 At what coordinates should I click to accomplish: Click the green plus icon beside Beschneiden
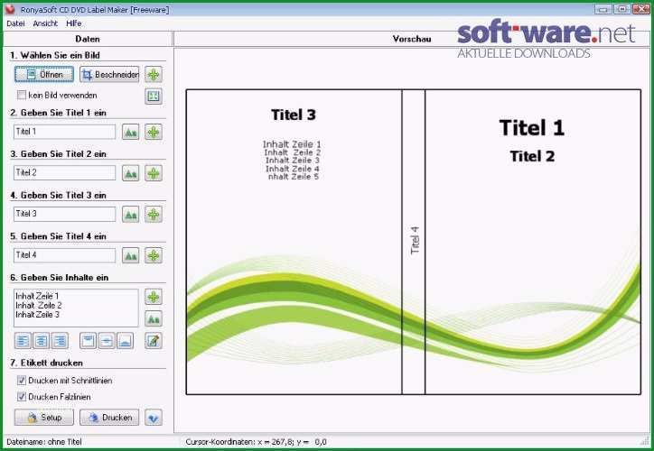(x=154, y=75)
